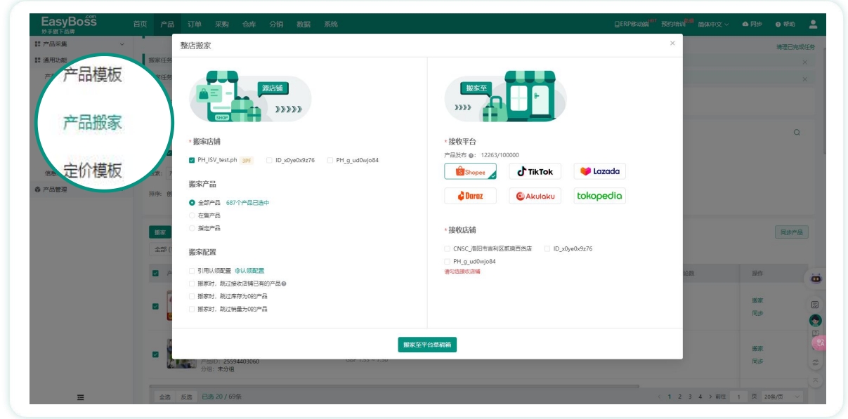Go to the next page arrow

click(710, 397)
